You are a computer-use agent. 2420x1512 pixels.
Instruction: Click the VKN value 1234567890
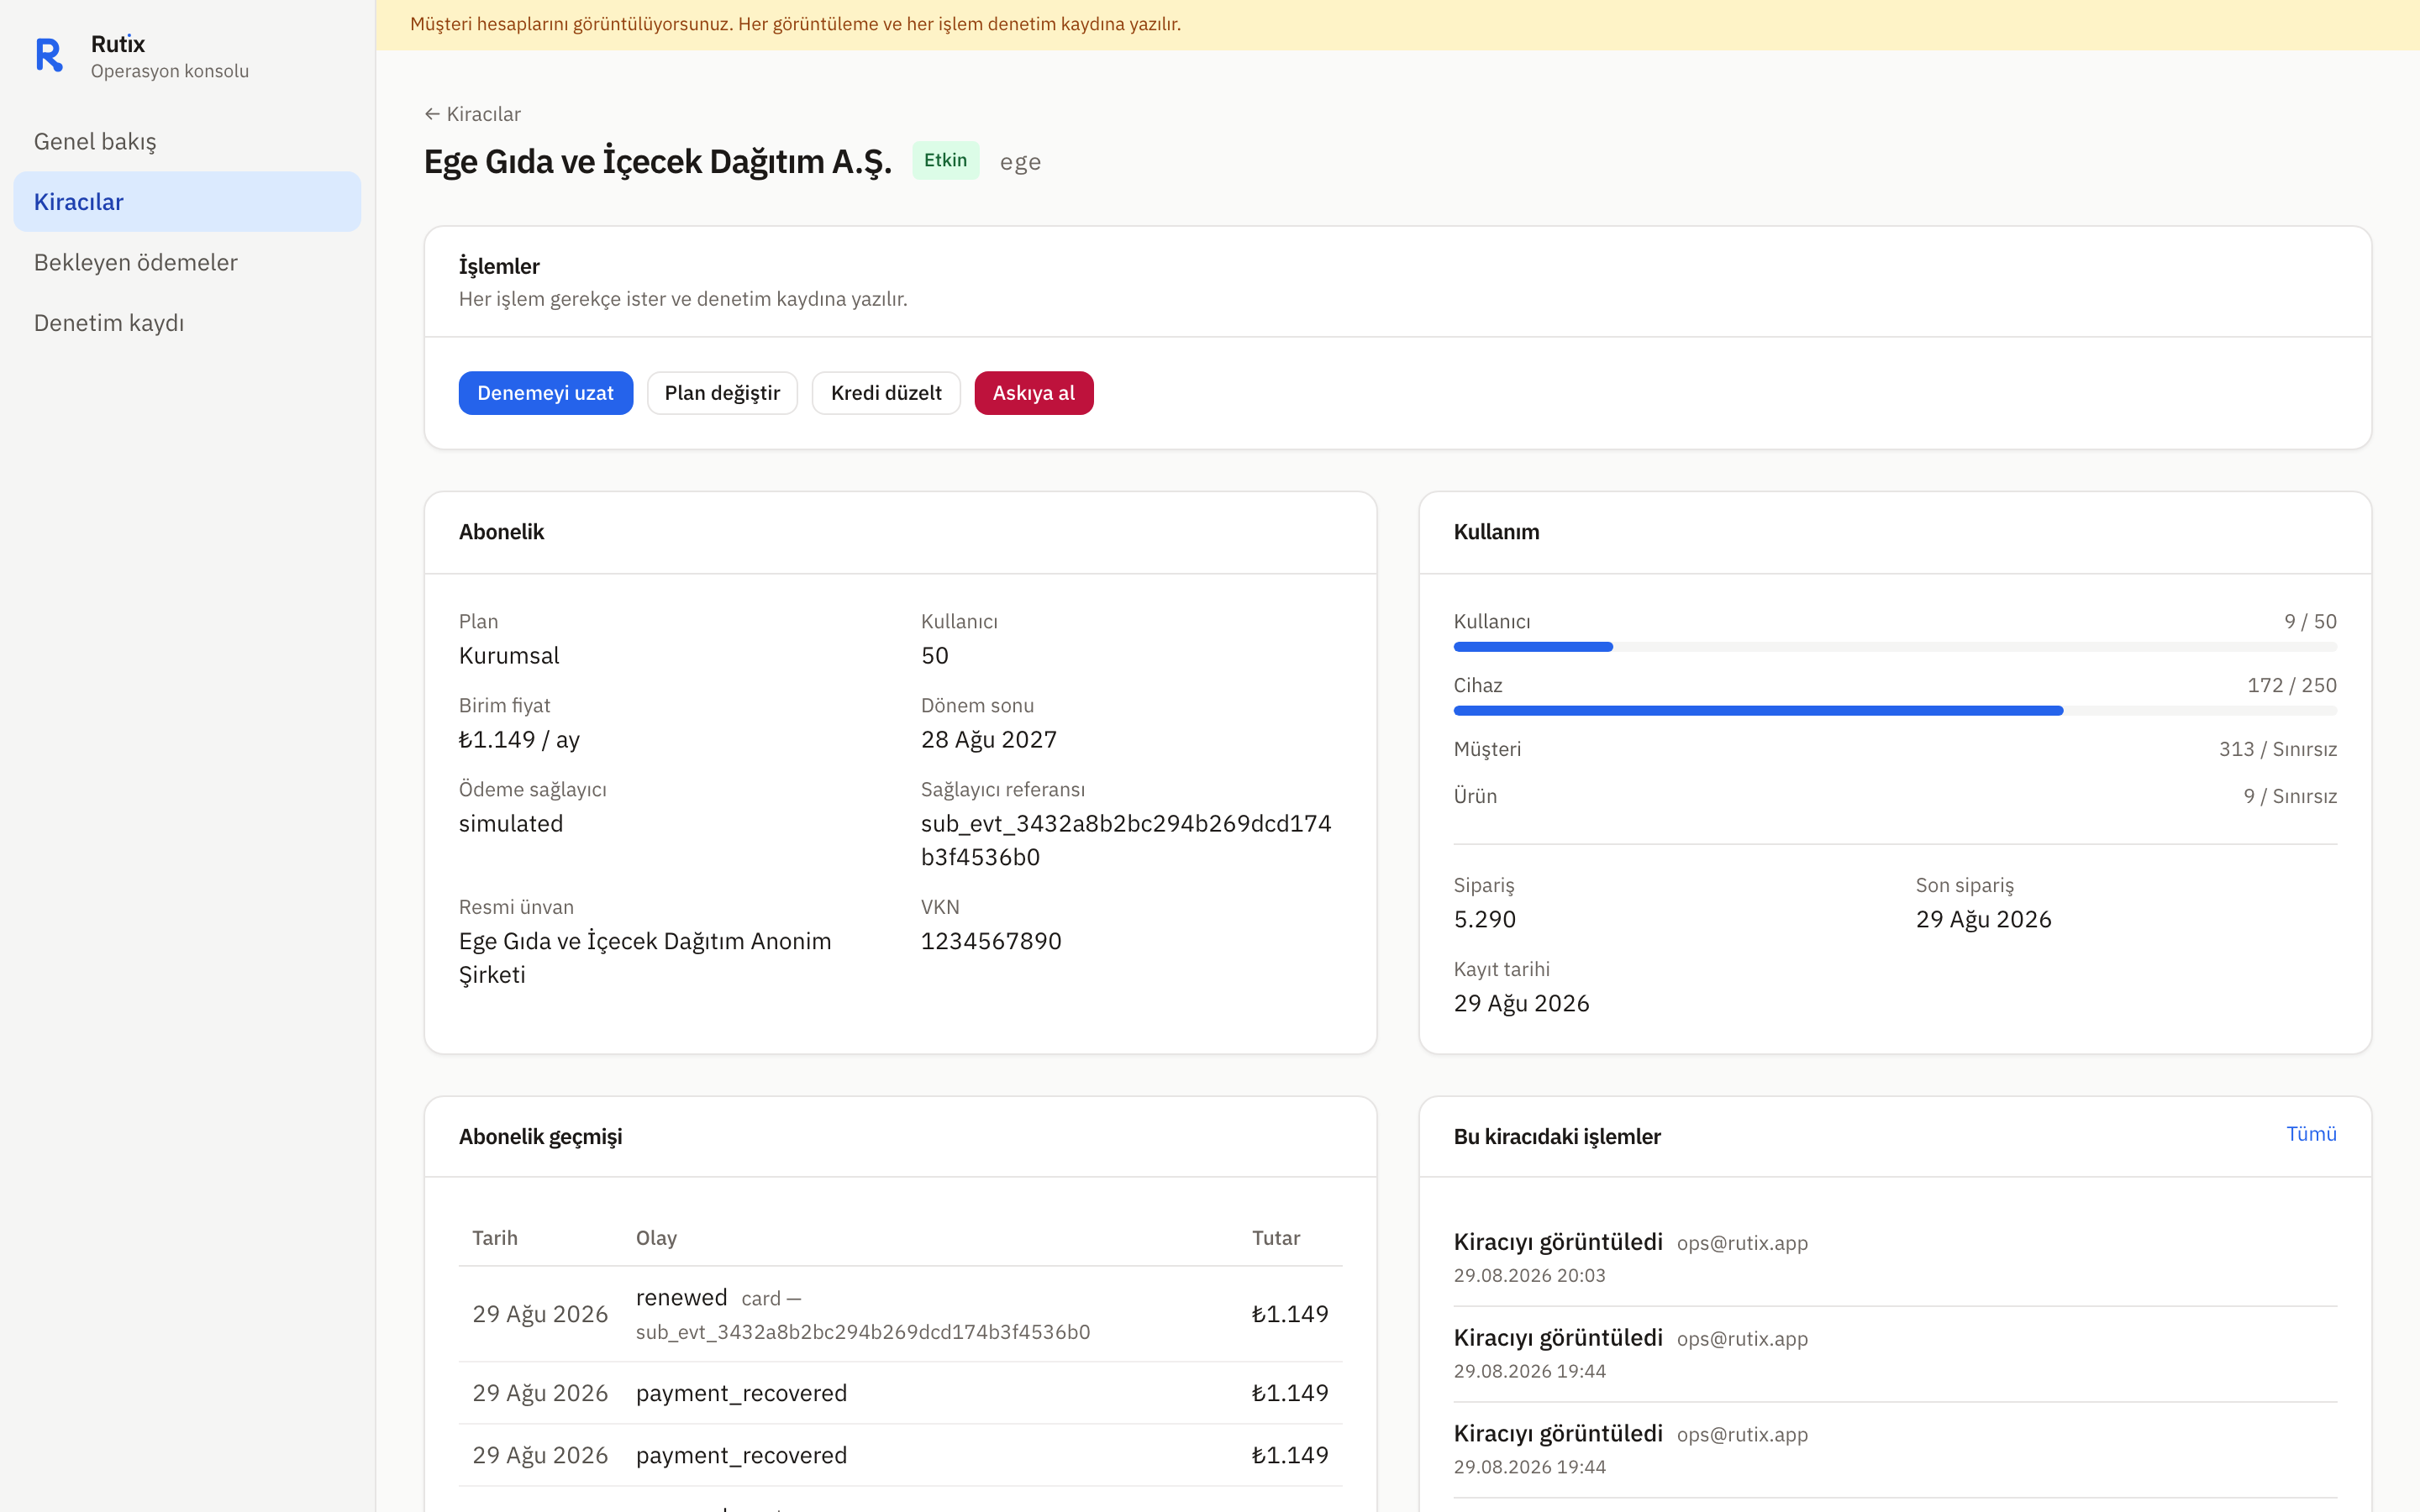tap(991, 941)
